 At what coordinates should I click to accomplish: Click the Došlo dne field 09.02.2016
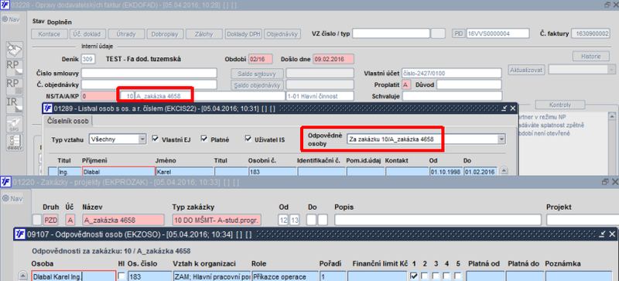pyautogui.click(x=333, y=59)
